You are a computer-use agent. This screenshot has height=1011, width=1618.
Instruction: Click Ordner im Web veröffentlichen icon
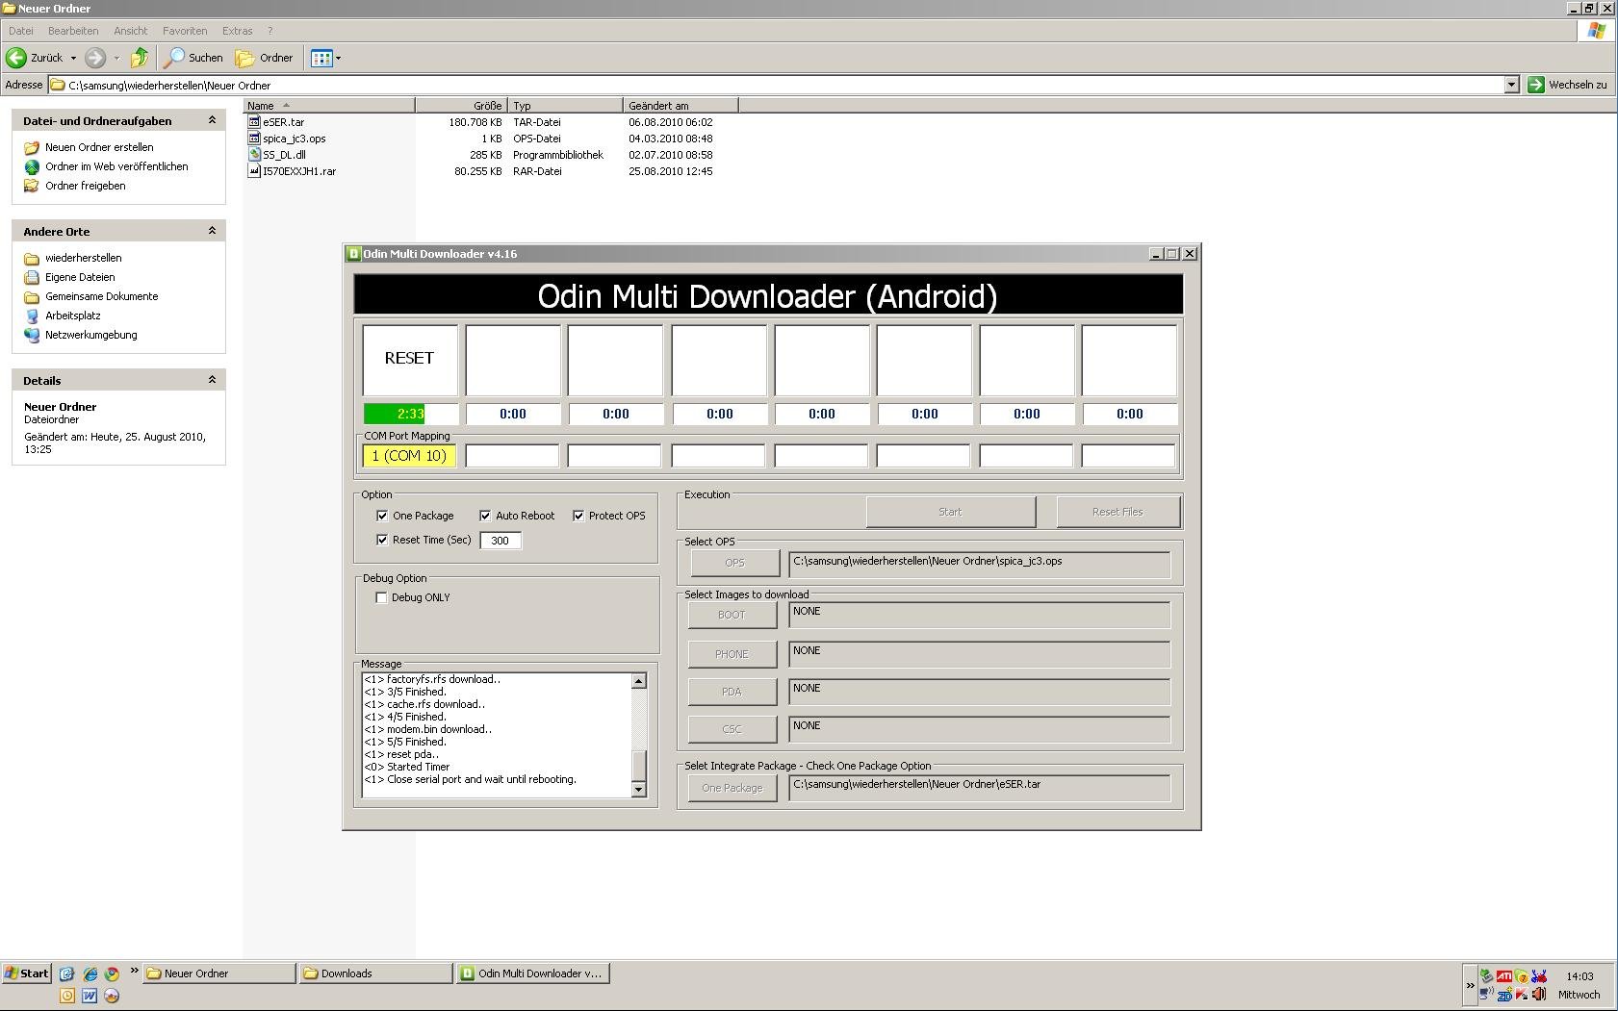32,166
